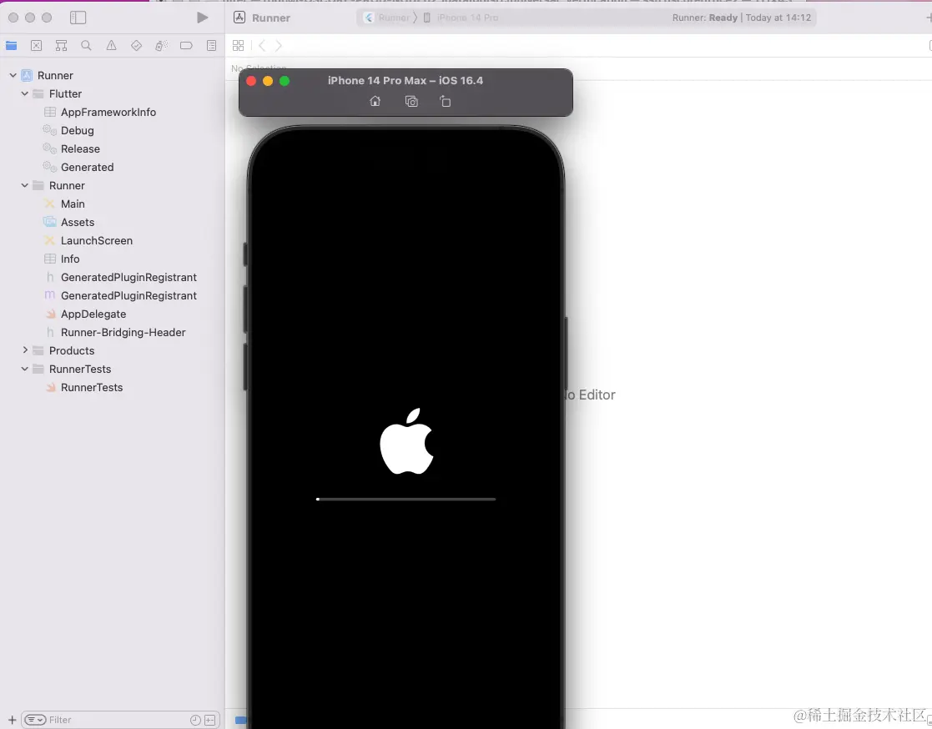Open the Find navigator magnifier

pos(86,46)
